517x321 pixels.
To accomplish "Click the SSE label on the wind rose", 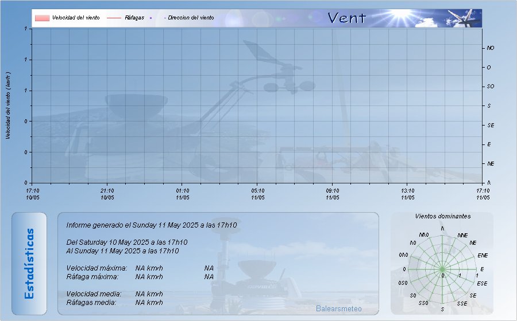I will pos(462,304).
